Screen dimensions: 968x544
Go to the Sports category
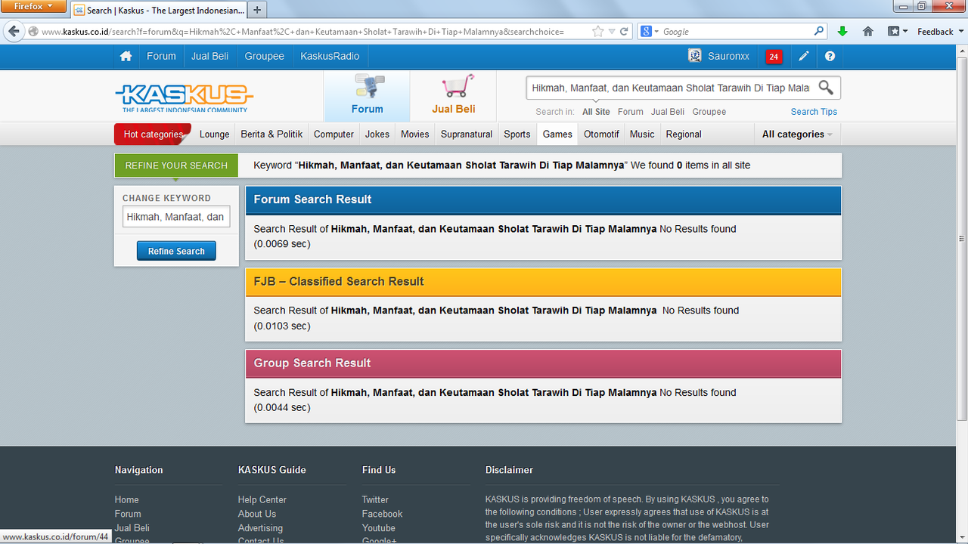click(x=517, y=134)
